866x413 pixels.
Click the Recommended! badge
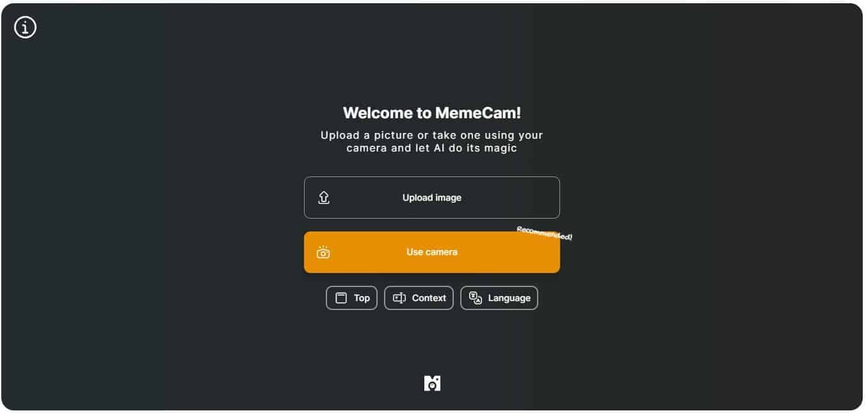545,233
